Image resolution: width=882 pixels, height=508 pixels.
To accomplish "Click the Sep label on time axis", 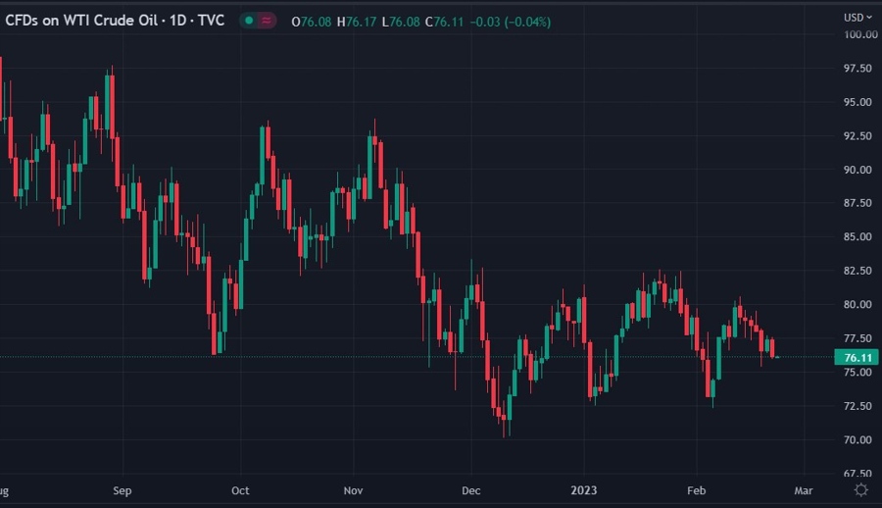I will pos(122,490).
